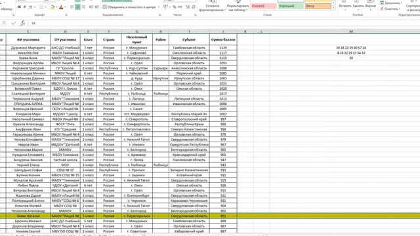Increase decimal places
420x236 pixels.
(188, 7)
